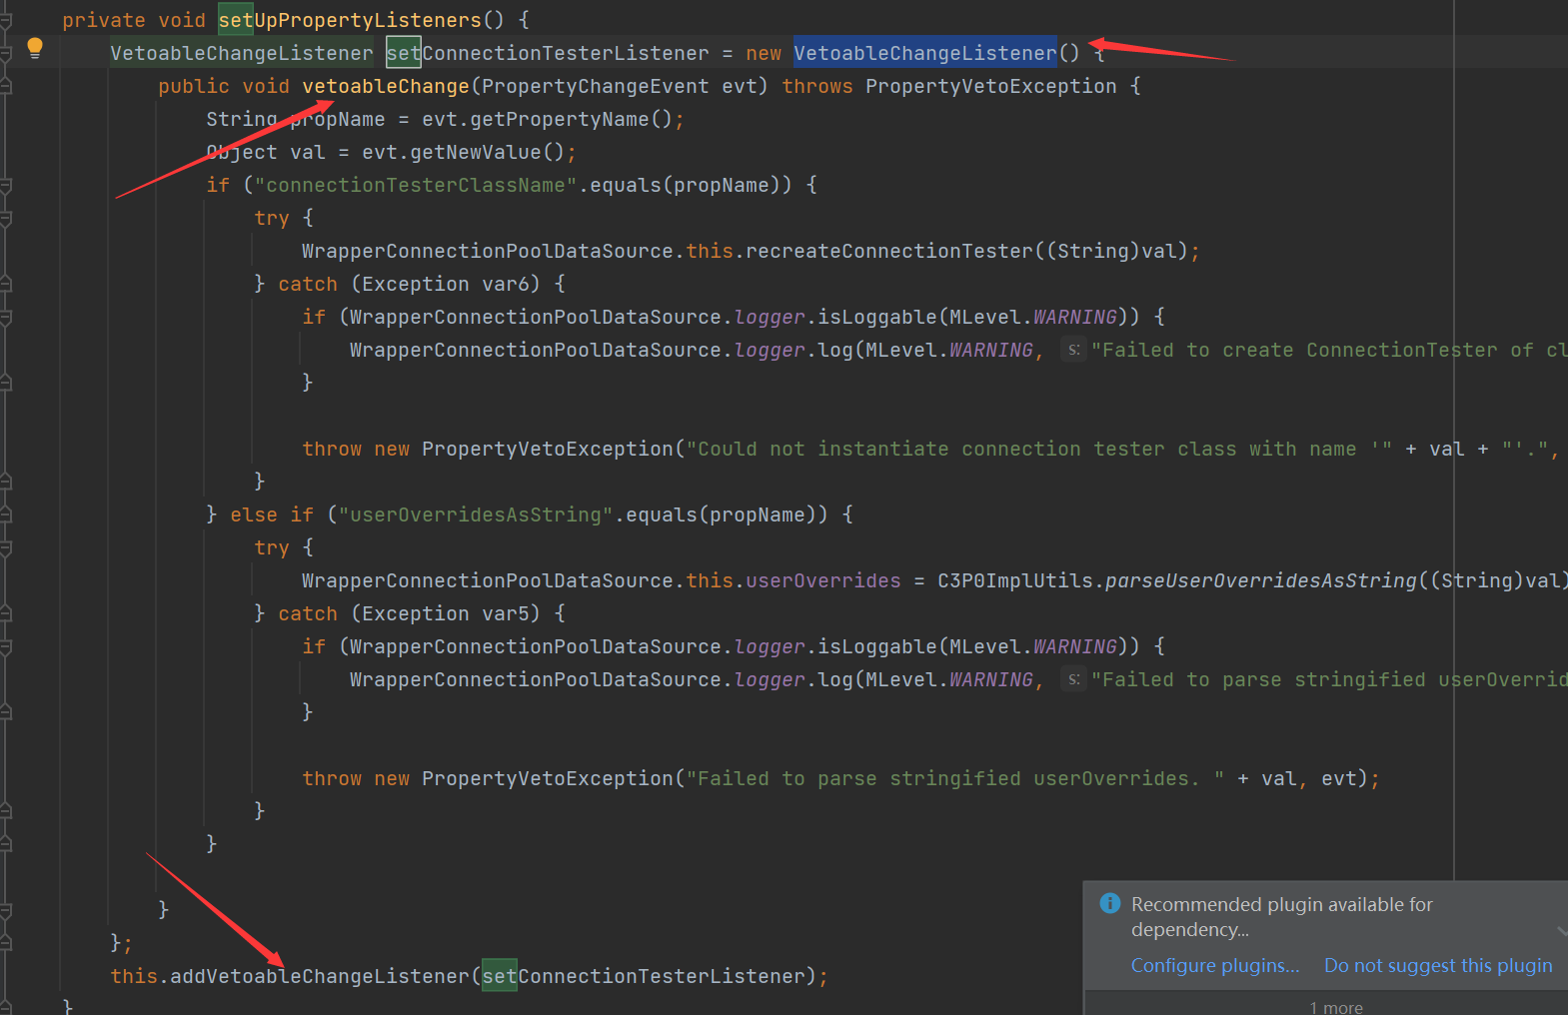
Task: Collapse the fold marker at the second try line
Action: click(5, 547)
